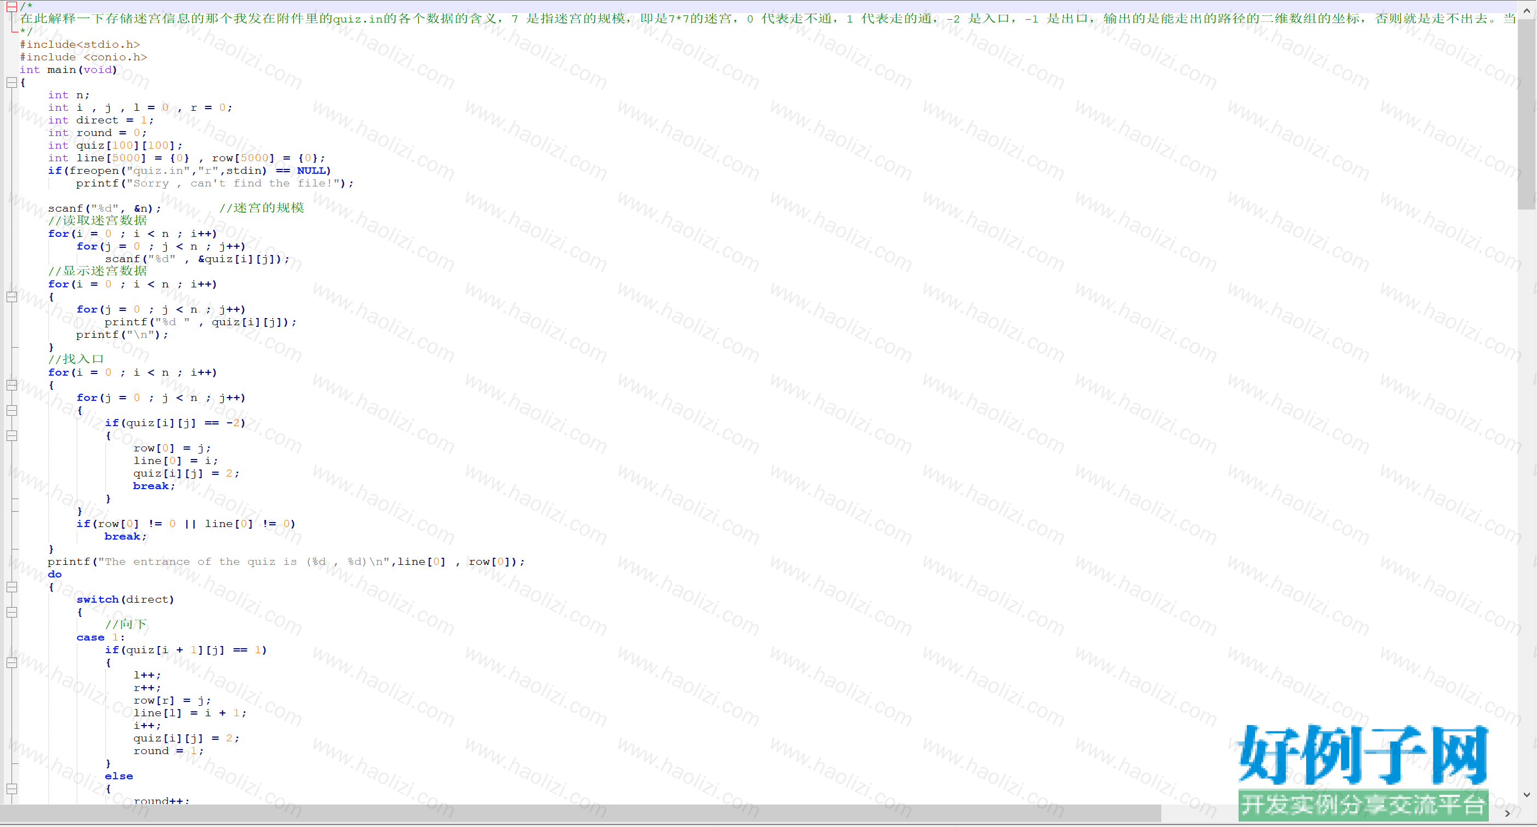Viewport: 1537px width, 827px height.
Task: Click the horizontal scrollbar right arrow
Action: 1508,813
